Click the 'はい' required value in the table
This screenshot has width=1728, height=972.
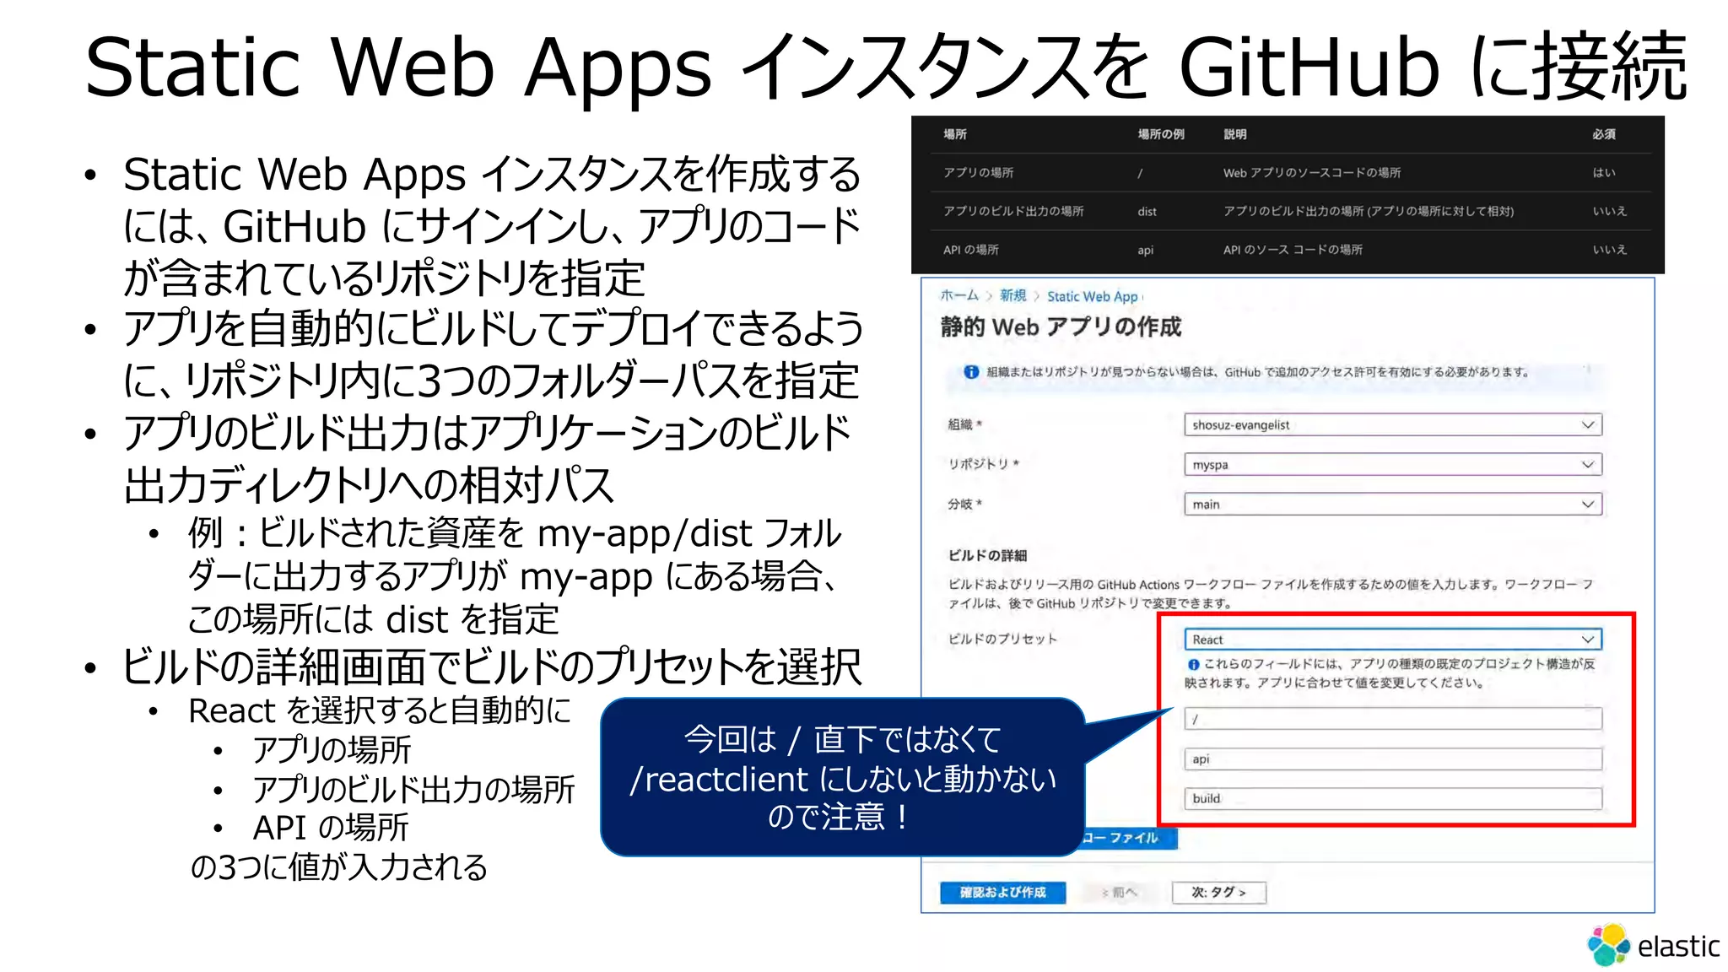(x=1604, y=172)
